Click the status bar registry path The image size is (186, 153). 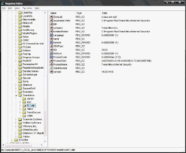coord(38,150)
